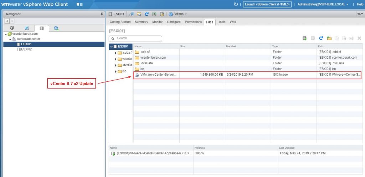The width and height of the screenshot is (365, 177).
Task: Click the Friday, May 24, 2019 timestamp
Action: (x=302, y=153)
